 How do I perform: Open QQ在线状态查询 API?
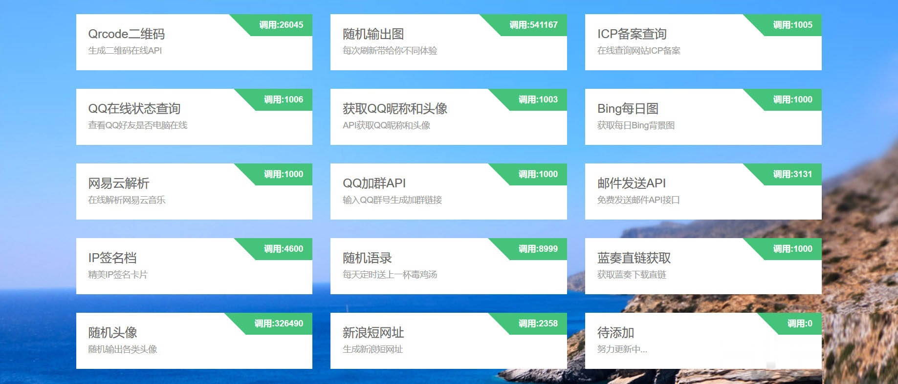pyautogui.click(x=194, y=117)
